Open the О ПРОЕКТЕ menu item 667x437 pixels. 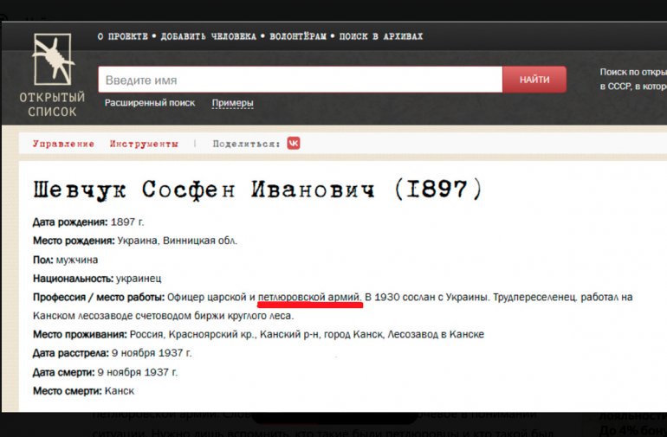coord(122,36)
